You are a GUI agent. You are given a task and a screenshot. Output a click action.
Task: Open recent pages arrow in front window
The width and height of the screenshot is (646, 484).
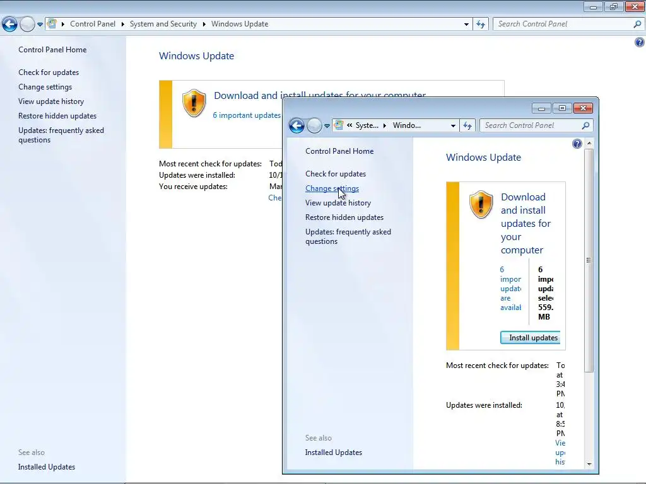327,126
